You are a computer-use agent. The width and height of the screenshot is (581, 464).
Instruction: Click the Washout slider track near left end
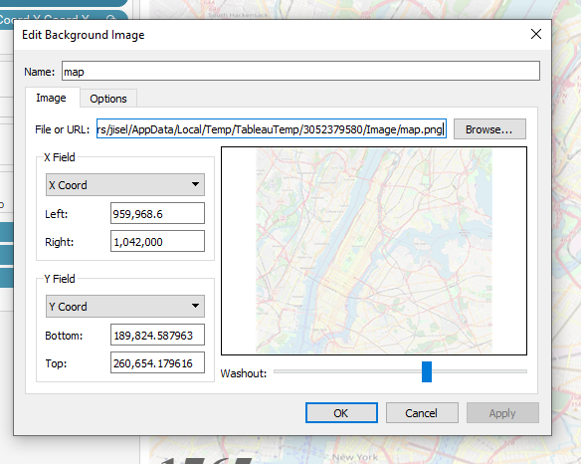282,371
